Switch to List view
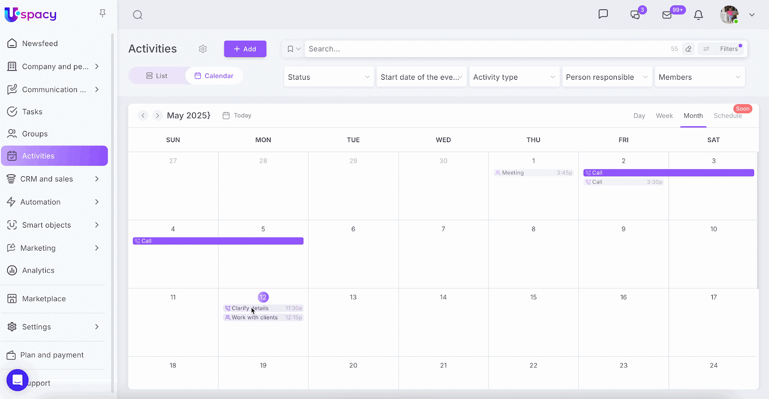Viewport: 769px width, 399px height. click(x=157, y=76)
